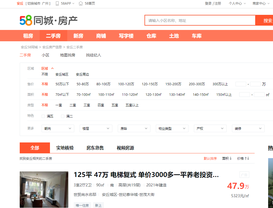
Task: Click the 登录 link
Action: point(208,4)
